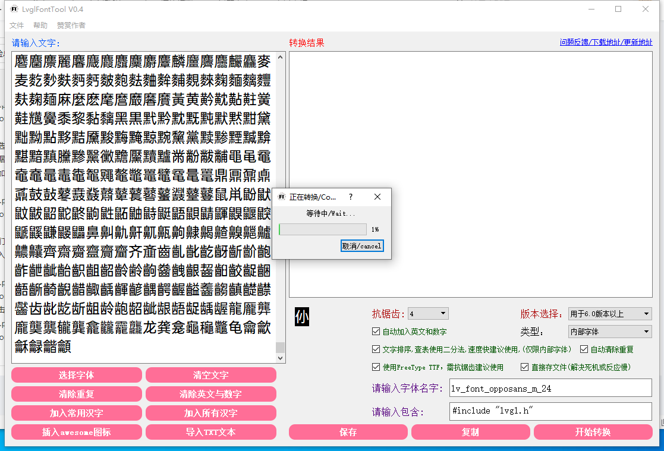Click the scroll up arrow in text area
Image resolution: width=664 pixels, height=451 pixels.
pyautogui.click(x=281, y=56)
